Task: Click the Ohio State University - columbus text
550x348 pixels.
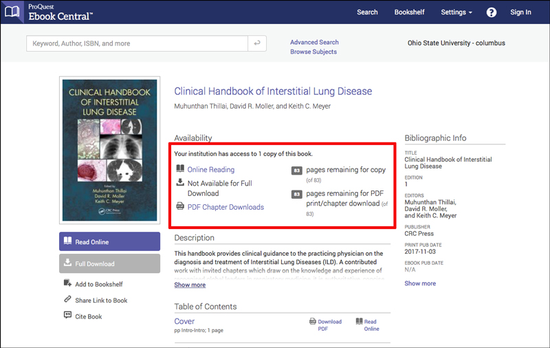Action: click(x=456, y=43)
